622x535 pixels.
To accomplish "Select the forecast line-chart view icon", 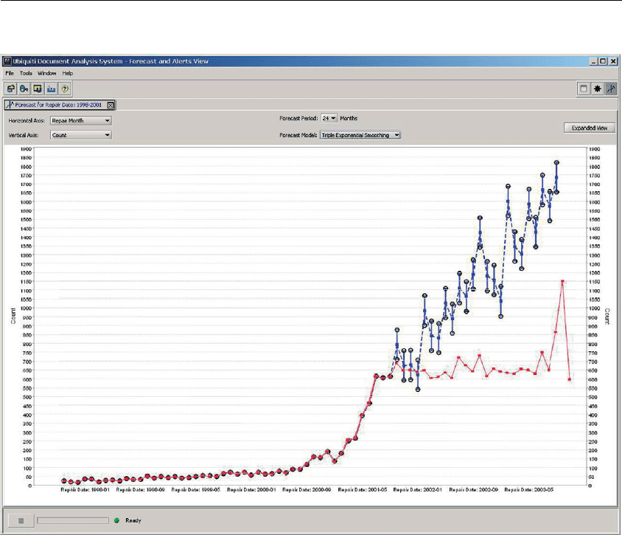I will [611, 89].
